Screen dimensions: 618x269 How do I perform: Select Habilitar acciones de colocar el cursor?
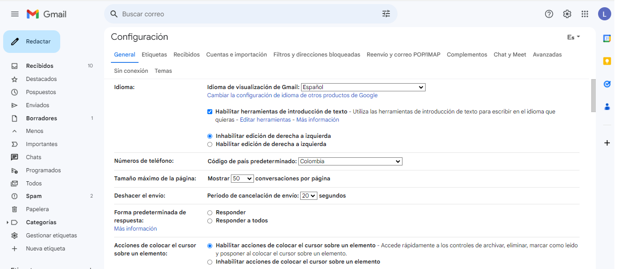[x=210, y=245]
